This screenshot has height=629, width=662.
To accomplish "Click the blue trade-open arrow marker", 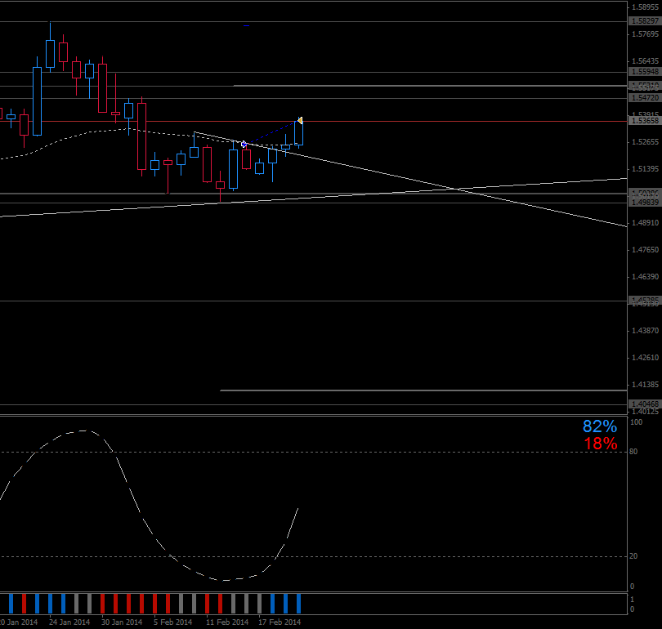I will pos(244,145).
